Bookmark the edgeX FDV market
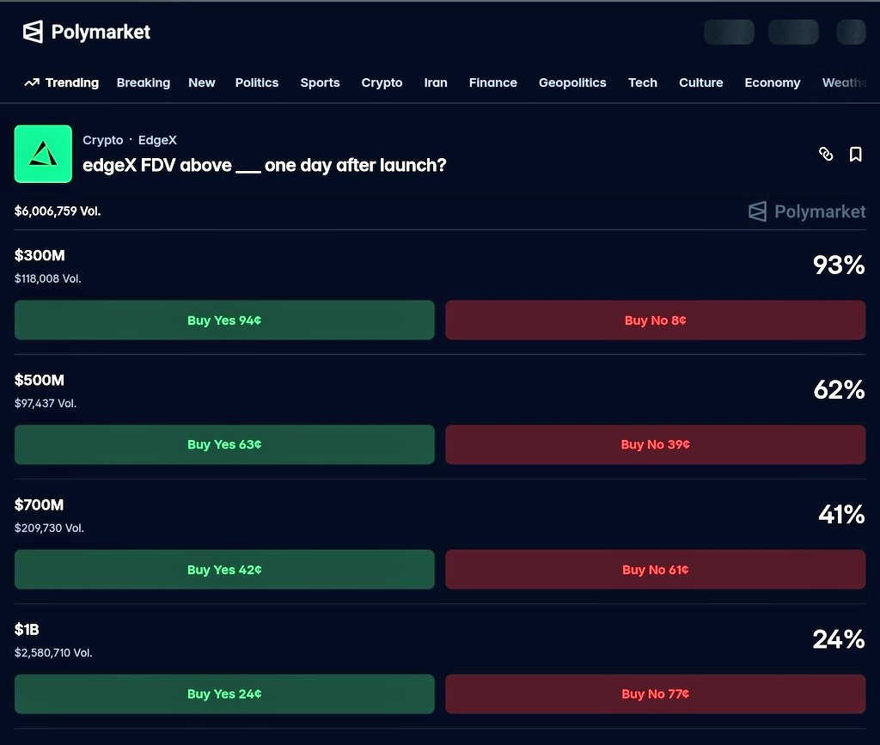This screenshot has height=745, width=880. [x=855, y=154]
